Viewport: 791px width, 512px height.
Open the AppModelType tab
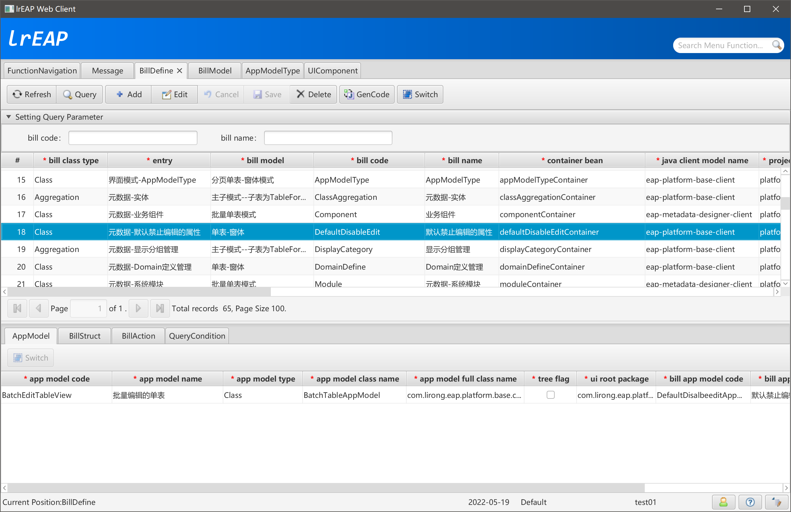(272, 71)
